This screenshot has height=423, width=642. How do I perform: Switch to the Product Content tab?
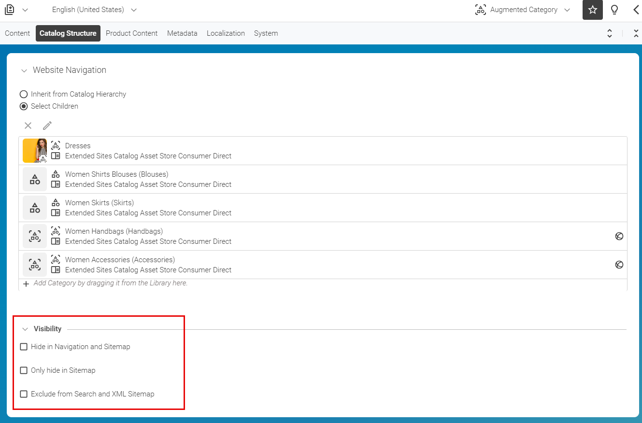131,33
